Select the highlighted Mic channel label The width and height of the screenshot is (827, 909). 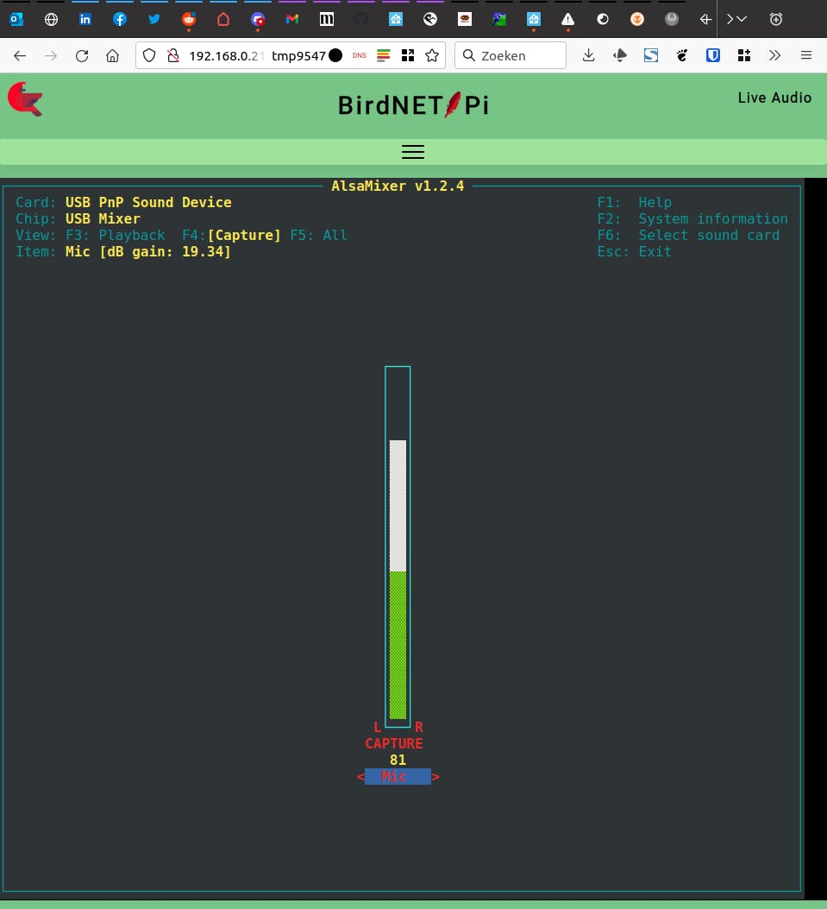(398, 776)
